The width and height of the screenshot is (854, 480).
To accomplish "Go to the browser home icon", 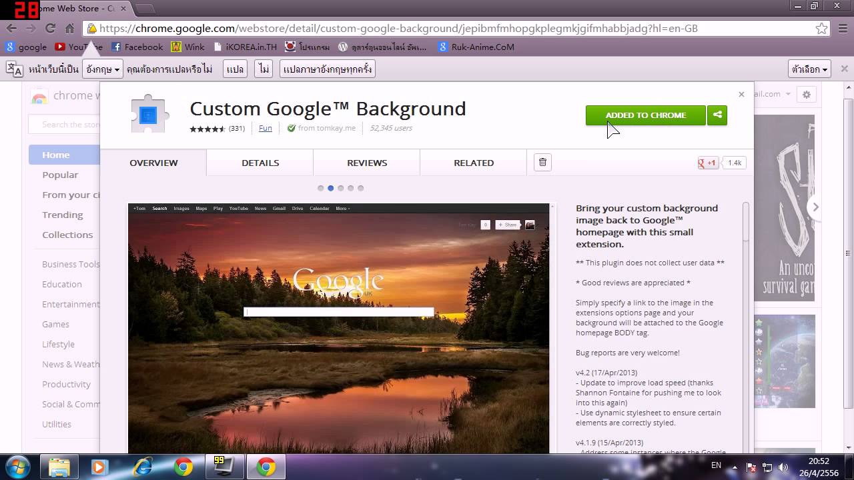I will 69,29.
